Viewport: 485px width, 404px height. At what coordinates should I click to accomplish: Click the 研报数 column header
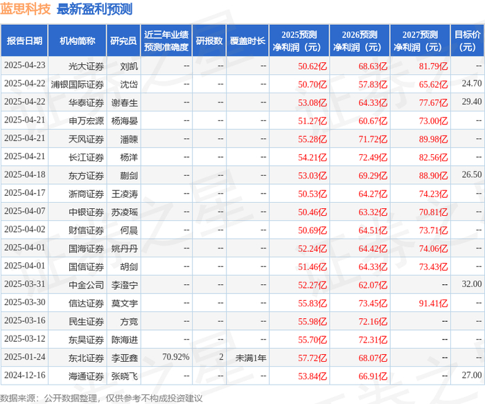click(x=209, y=41)
